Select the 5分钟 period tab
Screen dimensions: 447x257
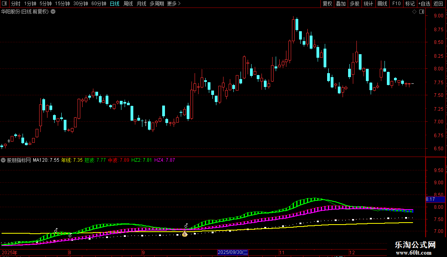(x=45, y=4)
